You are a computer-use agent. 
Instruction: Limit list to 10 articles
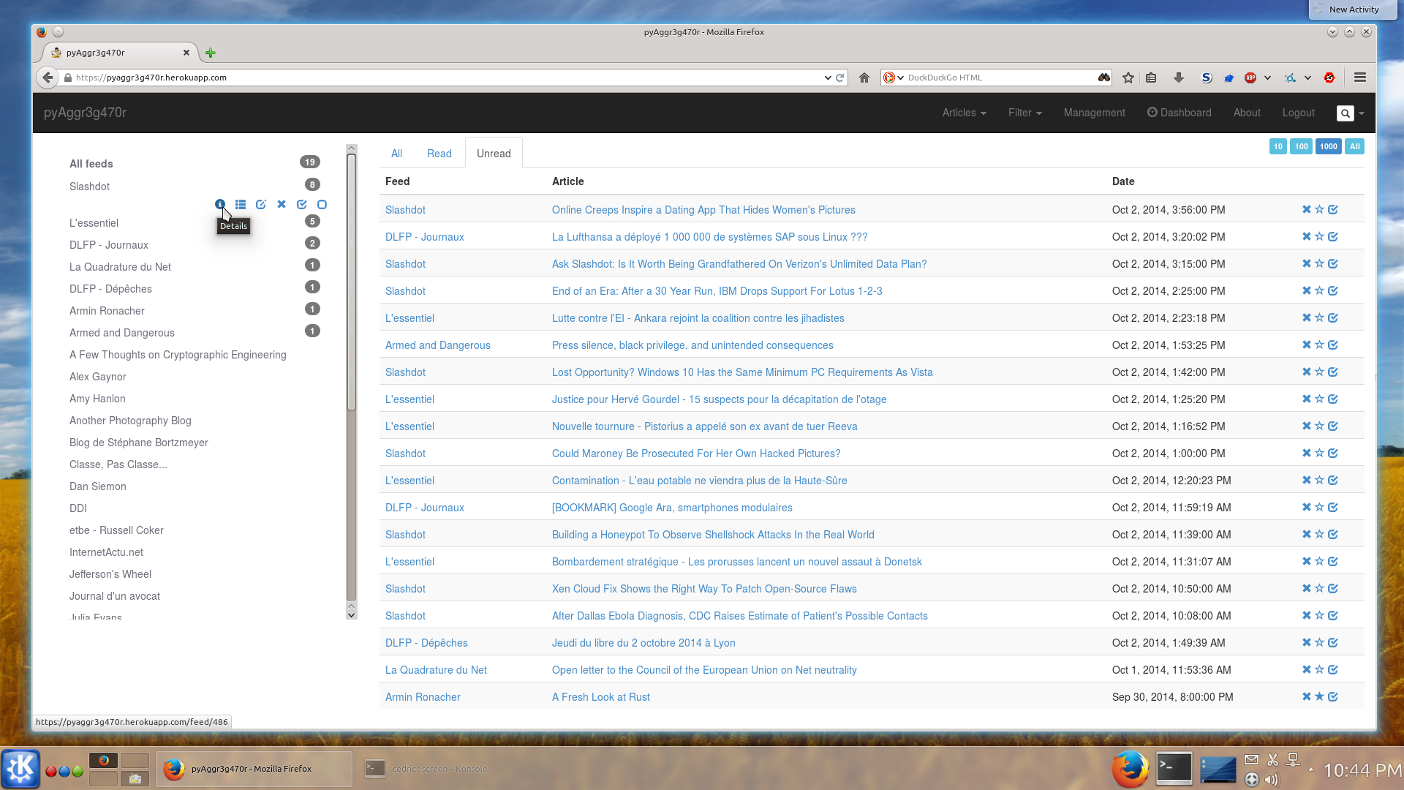(x=1277, y=146)
